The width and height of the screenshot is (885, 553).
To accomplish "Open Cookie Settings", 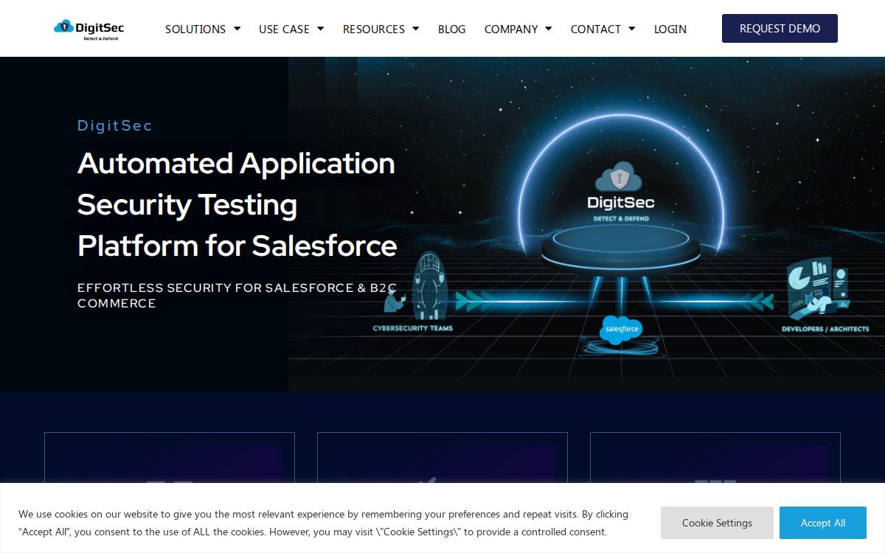I will (x=717, y=523).
